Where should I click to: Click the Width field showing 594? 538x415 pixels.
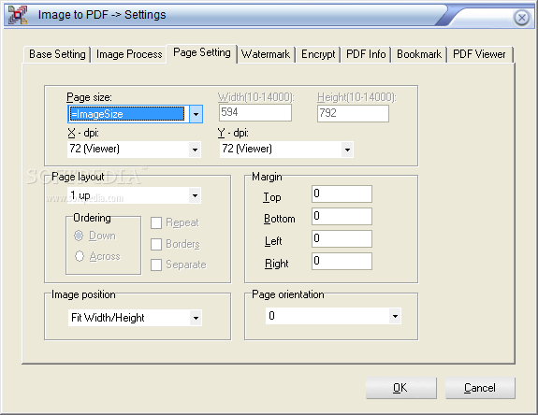pyautogui.click(x=255, y=113)
